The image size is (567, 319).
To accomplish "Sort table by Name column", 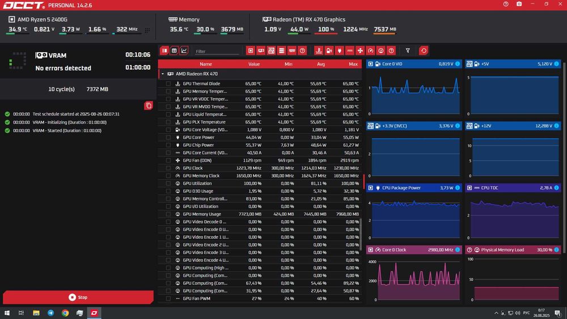I will click(x=206, y=64).
